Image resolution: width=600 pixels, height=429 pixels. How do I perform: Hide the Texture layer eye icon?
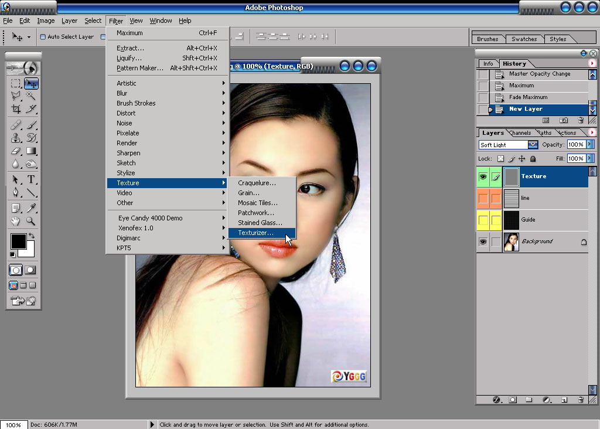point(483,177)
